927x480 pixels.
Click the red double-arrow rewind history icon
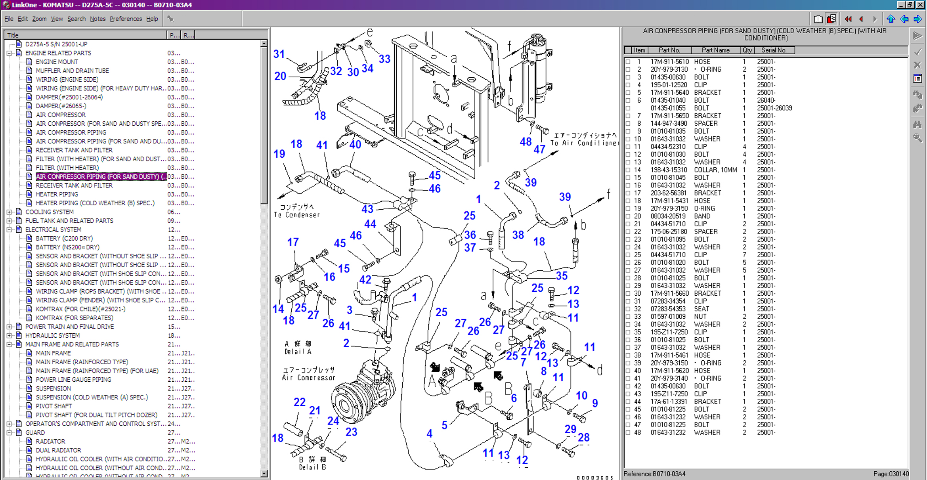tap(848, 19)
